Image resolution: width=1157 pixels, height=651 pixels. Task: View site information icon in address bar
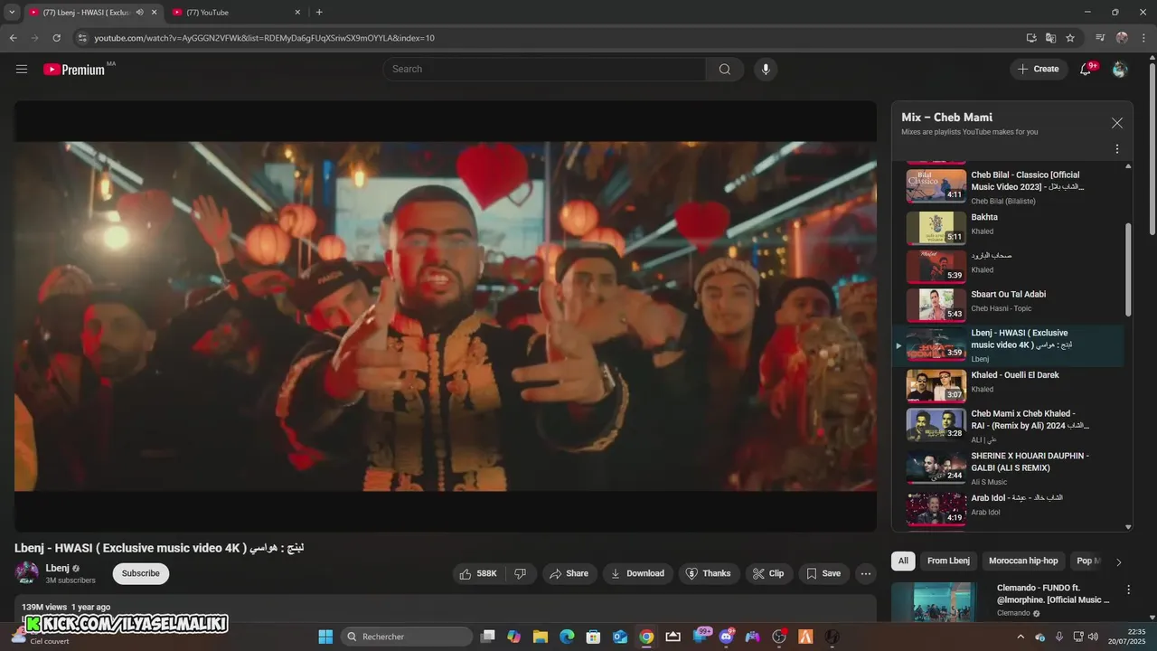[x=82, y=38]
